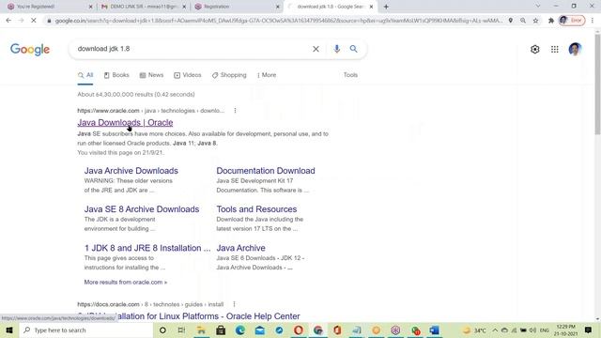
Task: Open Google quick settings gear
Action: click(535, 49)
